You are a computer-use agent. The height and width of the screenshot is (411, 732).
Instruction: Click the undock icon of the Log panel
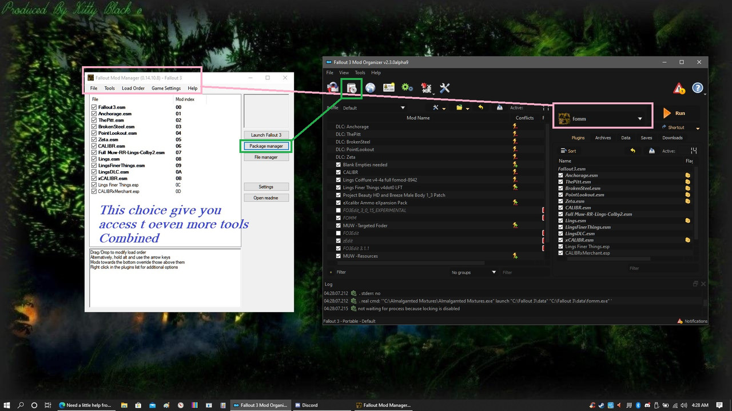coord(695,284)
